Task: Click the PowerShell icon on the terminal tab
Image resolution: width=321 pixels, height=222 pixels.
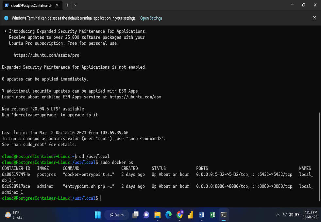Action: point(7,5)
